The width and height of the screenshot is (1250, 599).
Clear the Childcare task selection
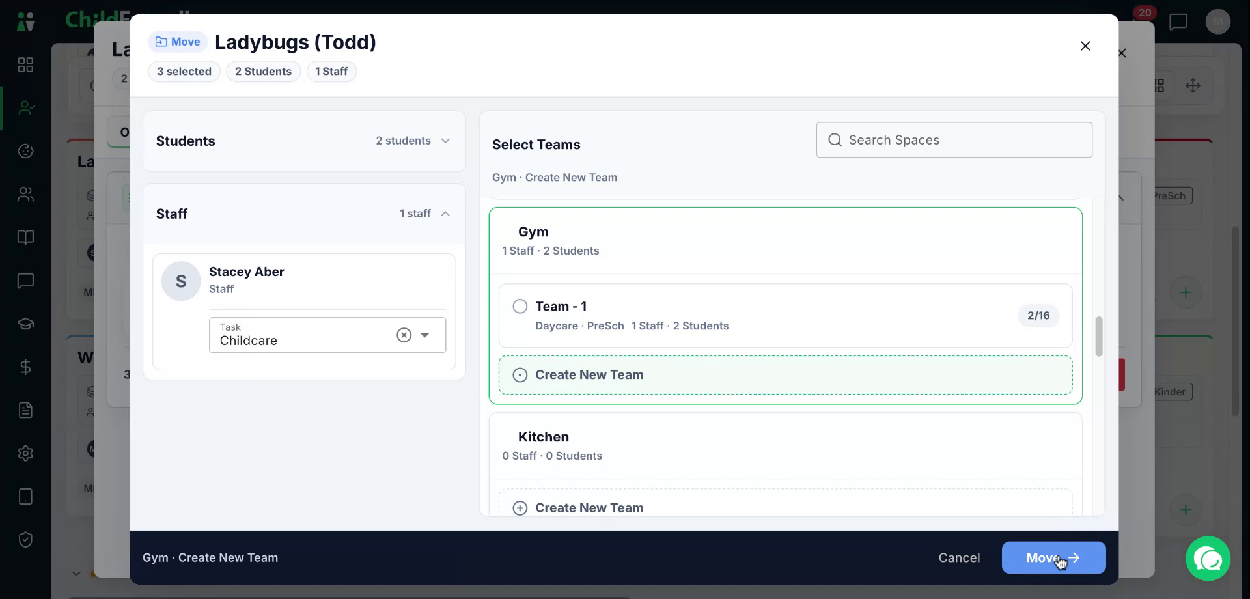click(x=404, y=335)
